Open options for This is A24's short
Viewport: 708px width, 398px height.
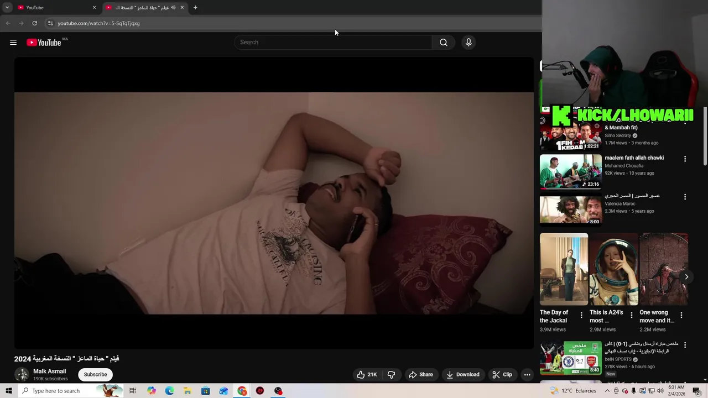click(631, 315)
